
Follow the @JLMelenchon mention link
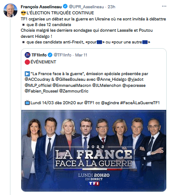[107, 86]
